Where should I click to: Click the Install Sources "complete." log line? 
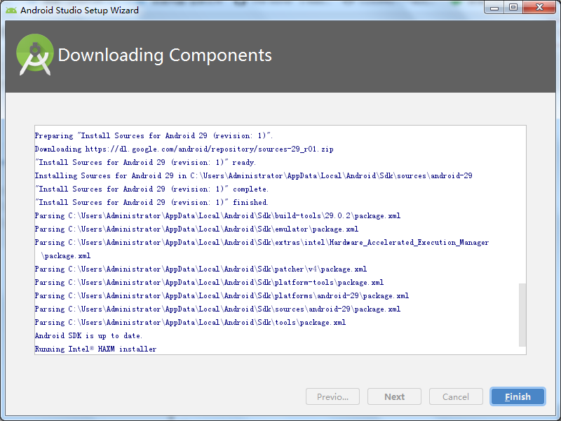(151, 189)
